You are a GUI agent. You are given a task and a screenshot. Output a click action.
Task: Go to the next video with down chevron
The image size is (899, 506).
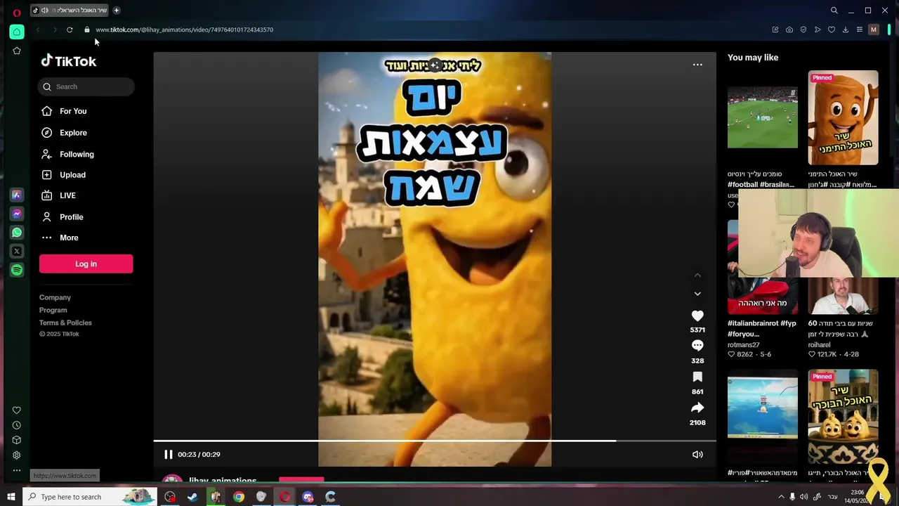(x=697, y=294)
